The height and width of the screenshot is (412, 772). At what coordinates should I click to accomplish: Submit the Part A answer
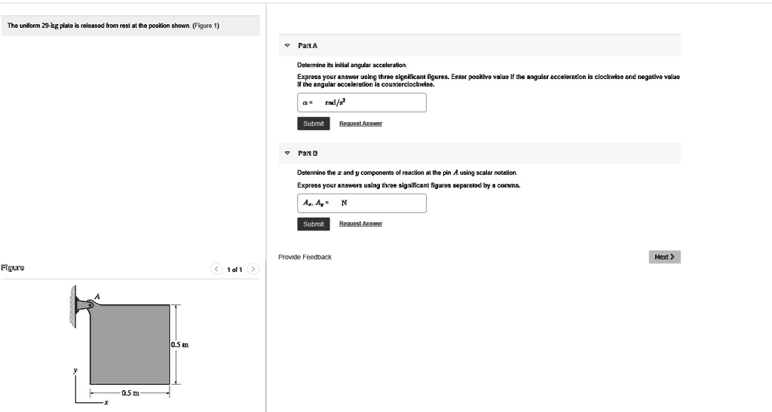coord(314,124)
